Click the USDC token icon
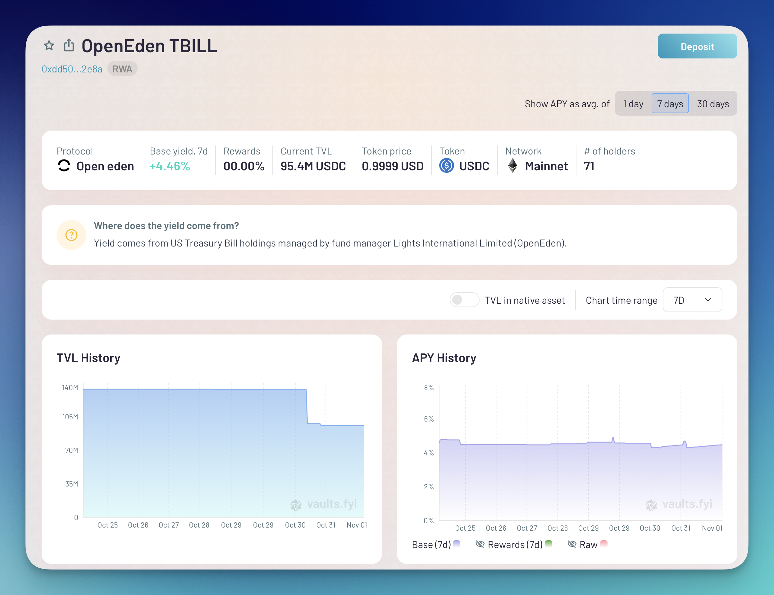This screenshot has width=774, height=595. point(447,166)
